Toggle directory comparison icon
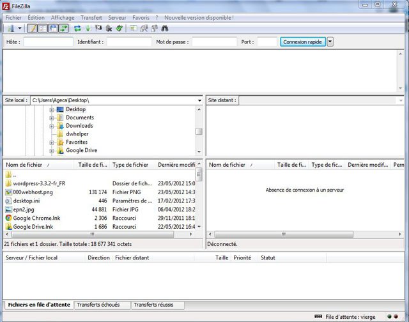 pos(144,28)
